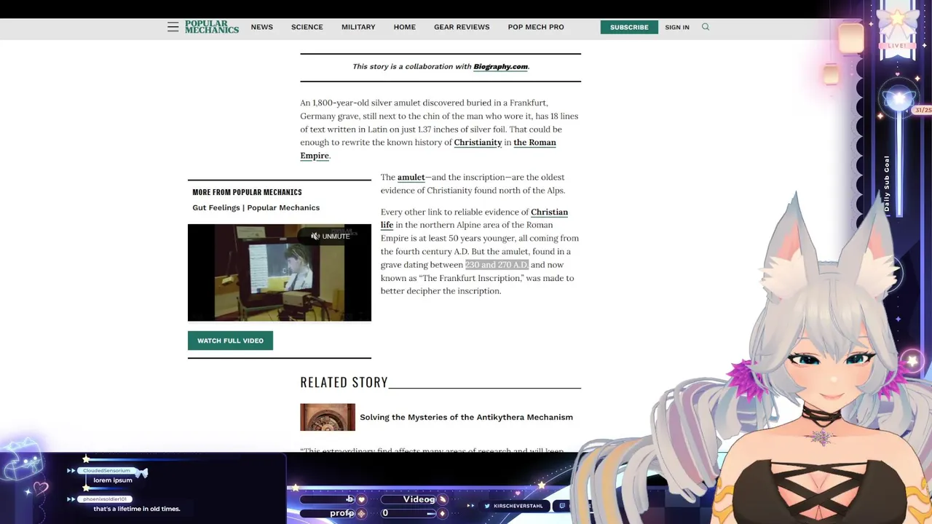Click the 'profp' overlay label
Screen dimensions: 932x524
tap(342, 513)
